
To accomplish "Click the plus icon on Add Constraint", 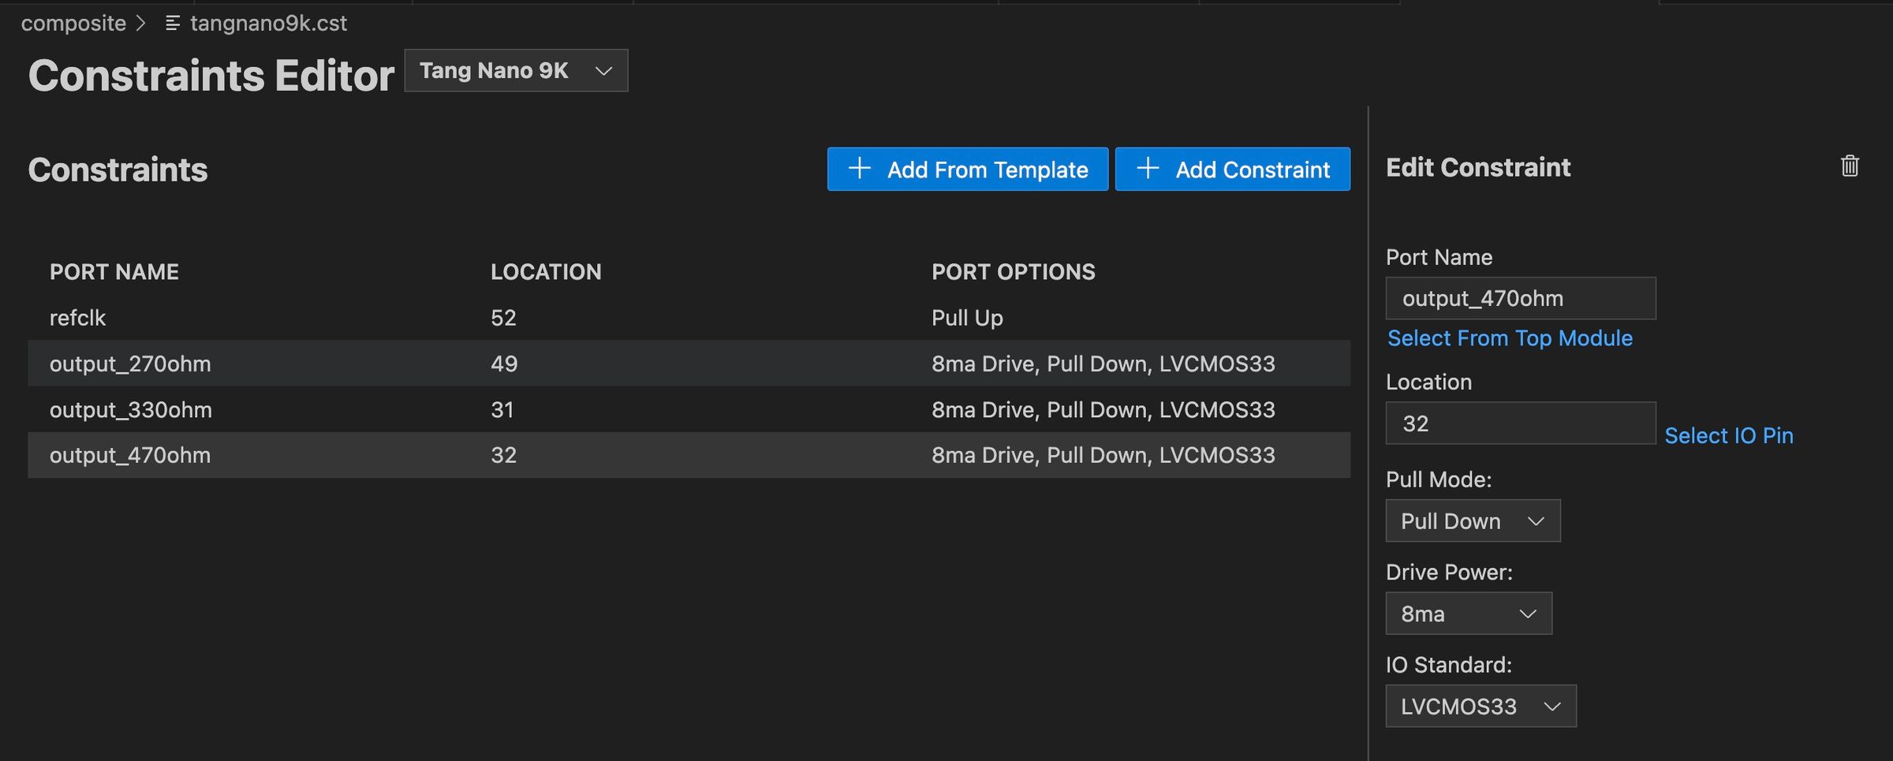I will [x=1148, y=168].
